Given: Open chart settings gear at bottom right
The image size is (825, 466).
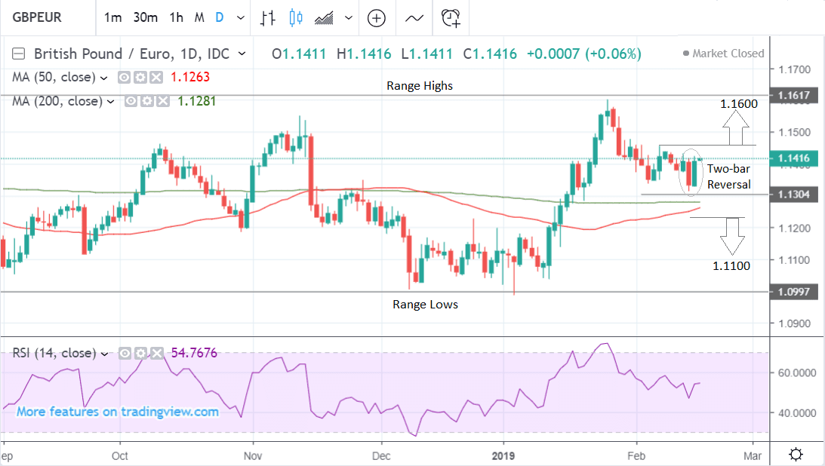Looking at the screenshot, I should (795, 454).
